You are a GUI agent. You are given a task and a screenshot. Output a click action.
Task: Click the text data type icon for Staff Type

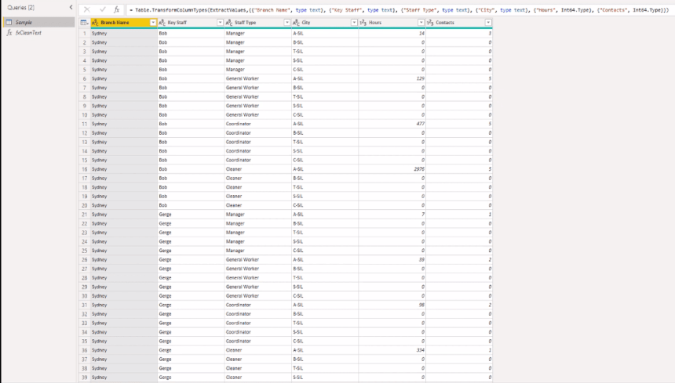point(229,23)
